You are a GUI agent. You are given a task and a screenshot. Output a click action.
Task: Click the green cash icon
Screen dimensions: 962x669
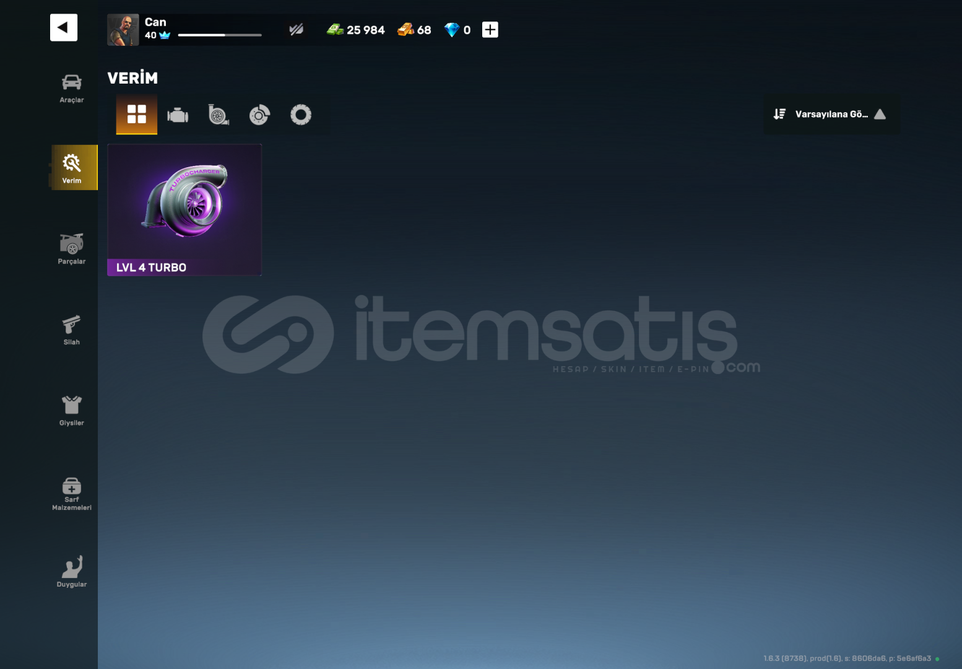pos(335,30)
